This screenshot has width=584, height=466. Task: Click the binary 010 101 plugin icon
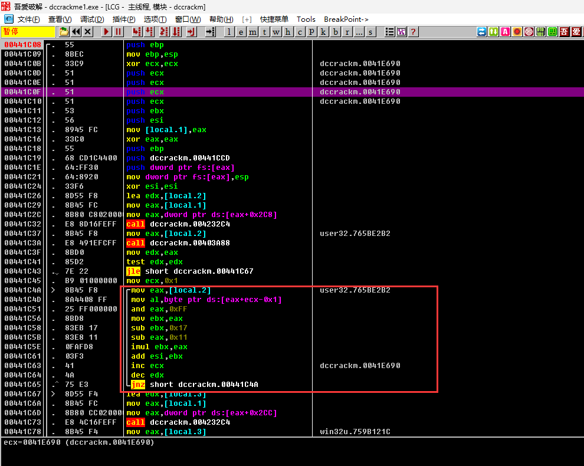point(541,32)
